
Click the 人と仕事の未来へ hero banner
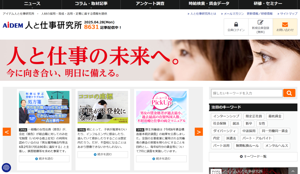click(150, 60)
